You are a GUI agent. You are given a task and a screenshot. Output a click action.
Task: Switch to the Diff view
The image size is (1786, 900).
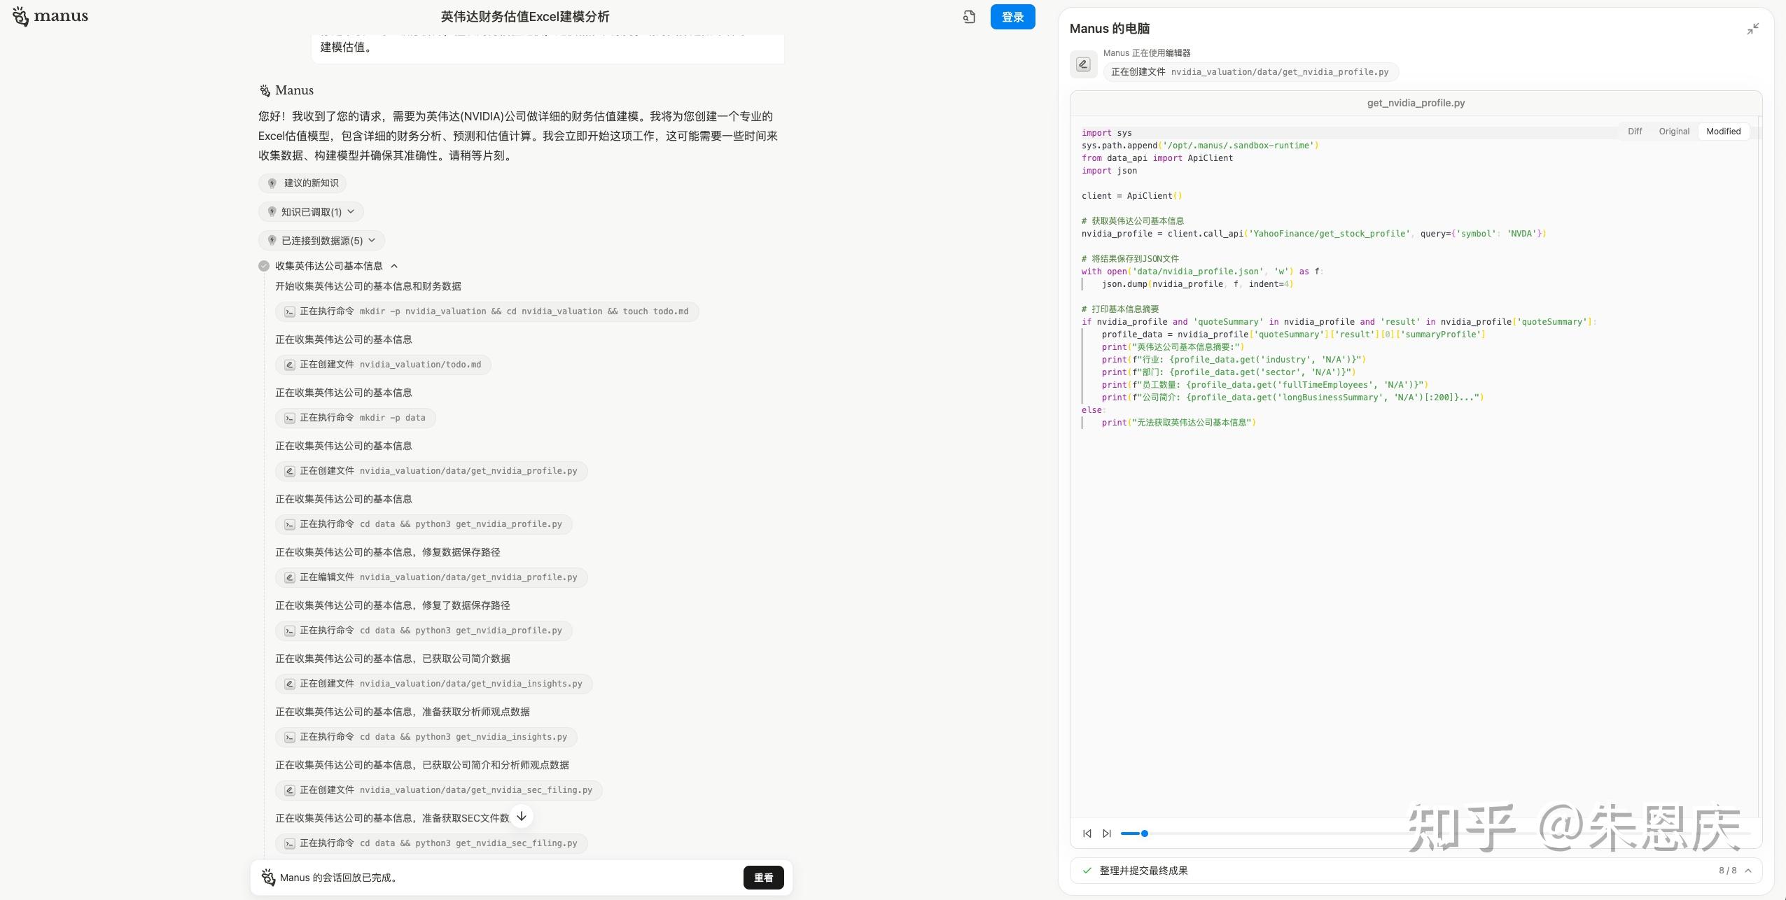coord(1634,132)
